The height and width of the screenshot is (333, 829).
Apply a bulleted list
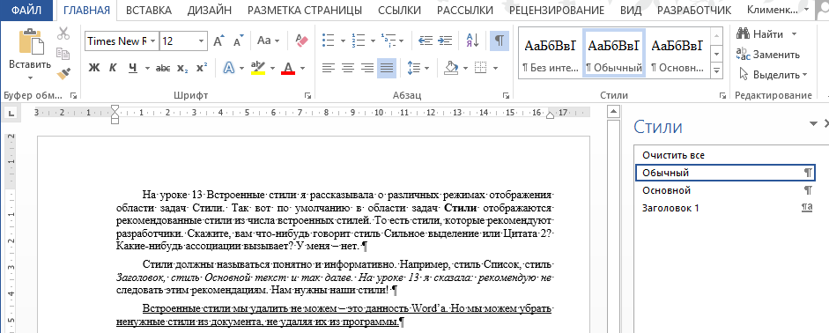pyautogui.click(x=329, y=41)
